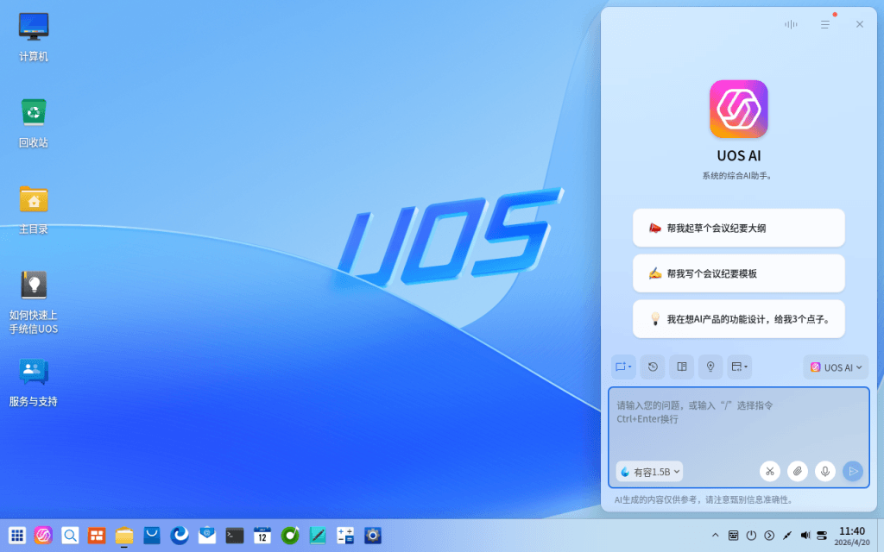Open the window display mode dropdown
The image size is (884, 552).
pyautogui.click(x=740, y=367)
